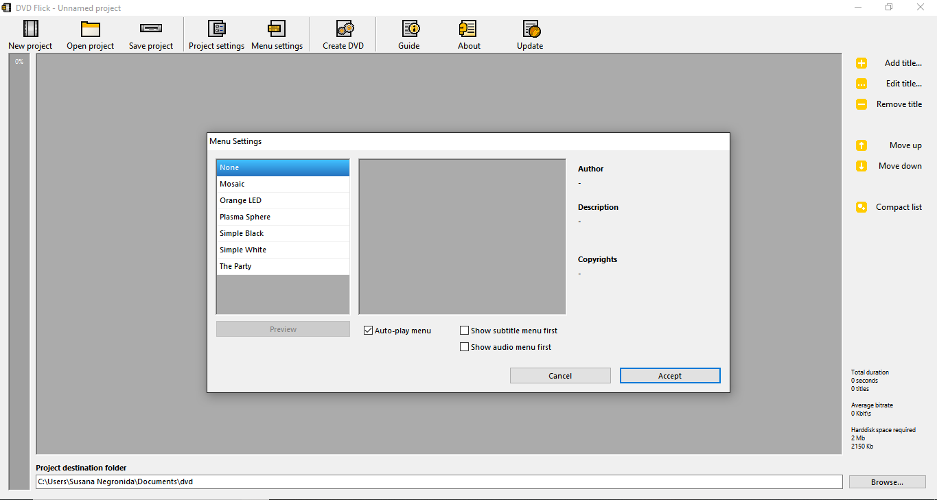Image resolution: width=937 pixels, height=500 pixels.
Task: Click the project destination folder path field
Action: coord(439,481)
